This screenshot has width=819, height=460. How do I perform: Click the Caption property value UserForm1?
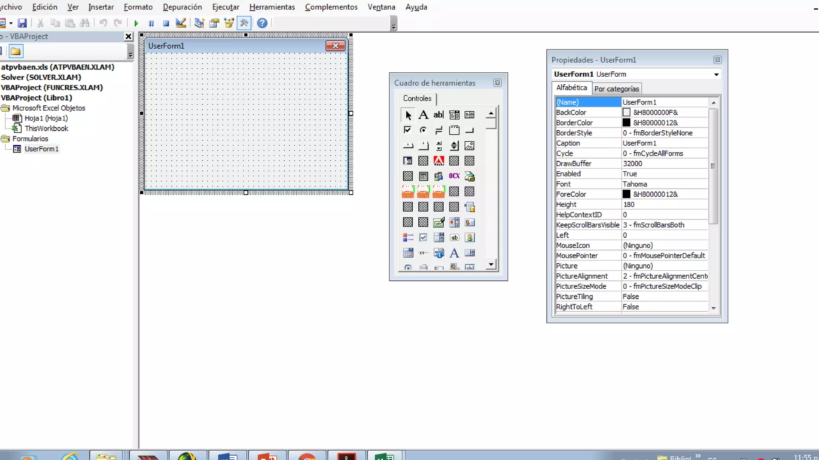tap(664, 143)
